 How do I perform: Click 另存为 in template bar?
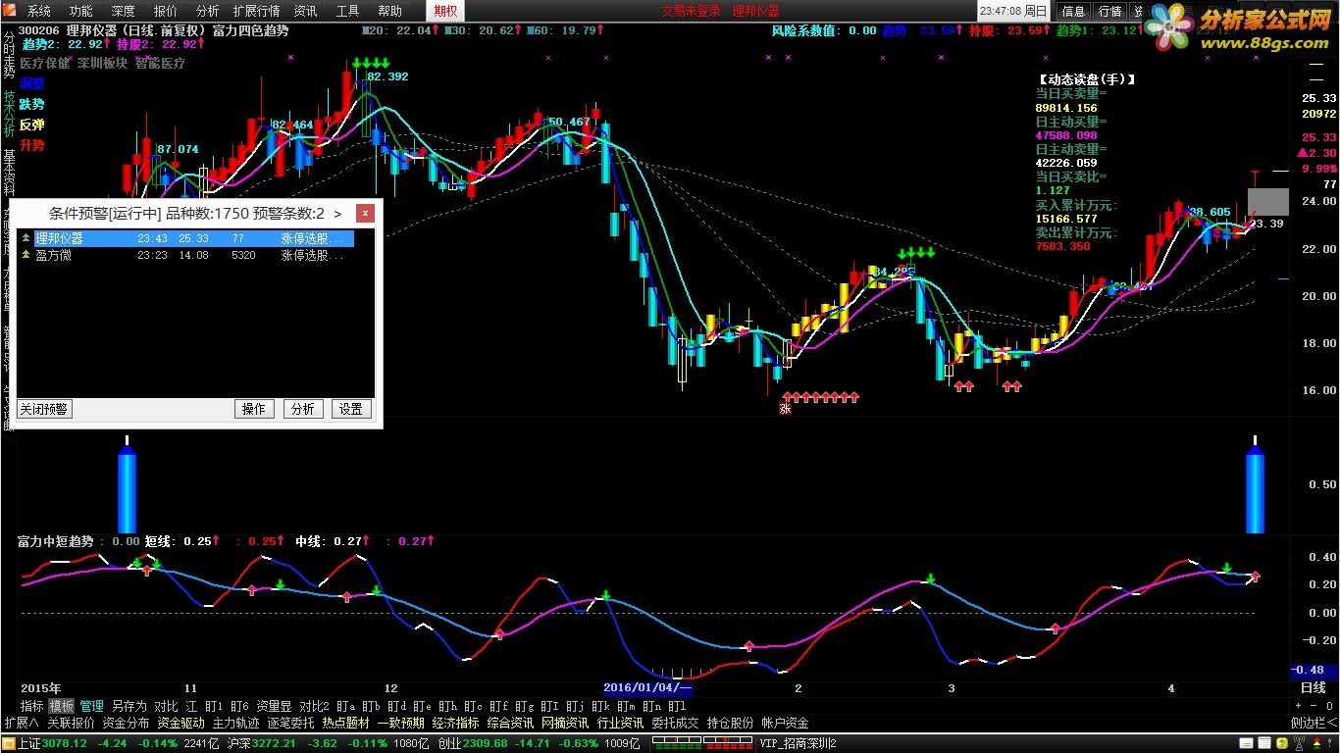point(129,706)
